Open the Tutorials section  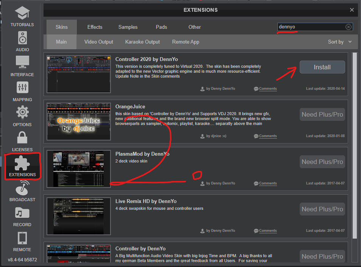click(x=22, y=16)
